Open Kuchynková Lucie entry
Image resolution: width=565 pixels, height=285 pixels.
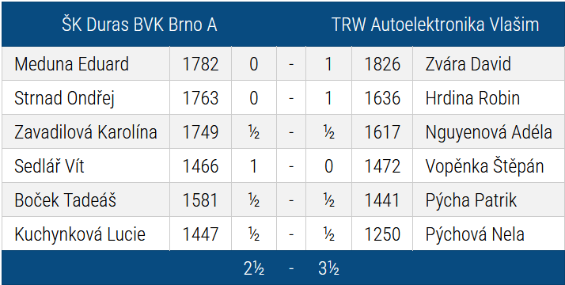pos(80,234)
